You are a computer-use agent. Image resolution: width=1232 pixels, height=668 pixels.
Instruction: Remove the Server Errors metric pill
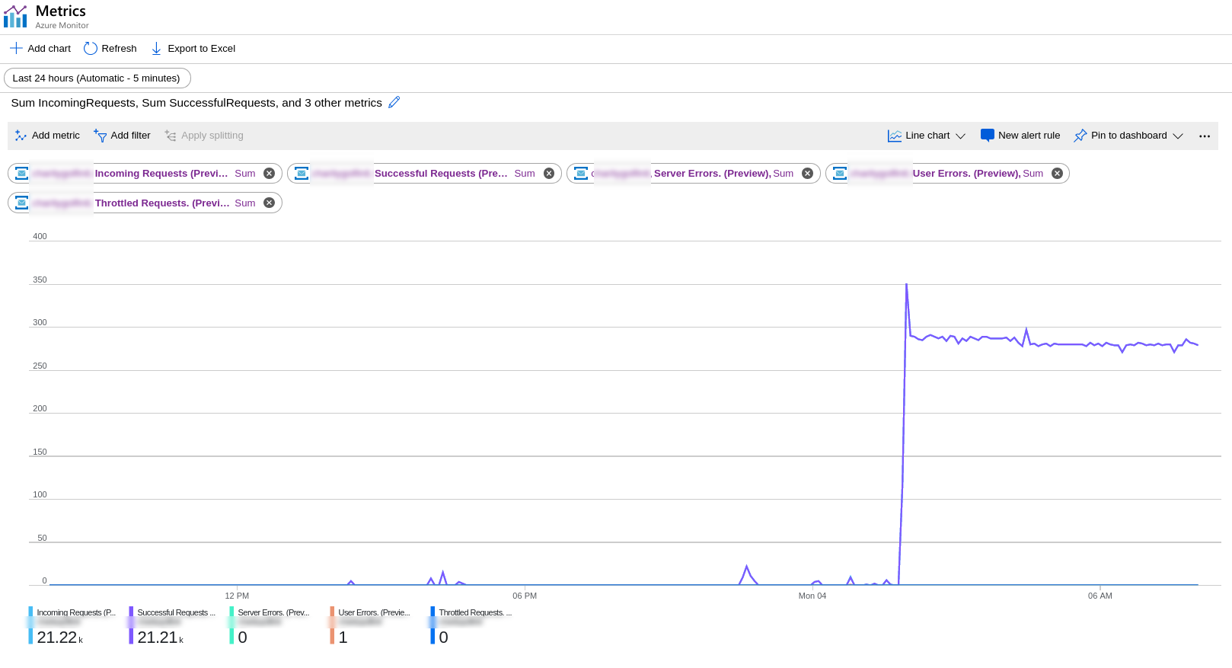(x=808, y=173)
